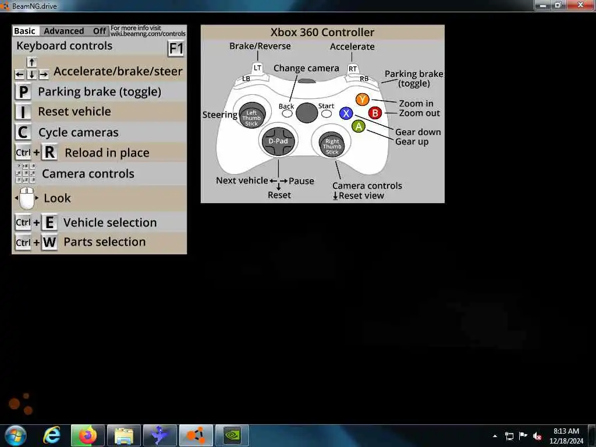Click the yellow Y button on controller
596x447 pixels.
(x=362, y=100)
